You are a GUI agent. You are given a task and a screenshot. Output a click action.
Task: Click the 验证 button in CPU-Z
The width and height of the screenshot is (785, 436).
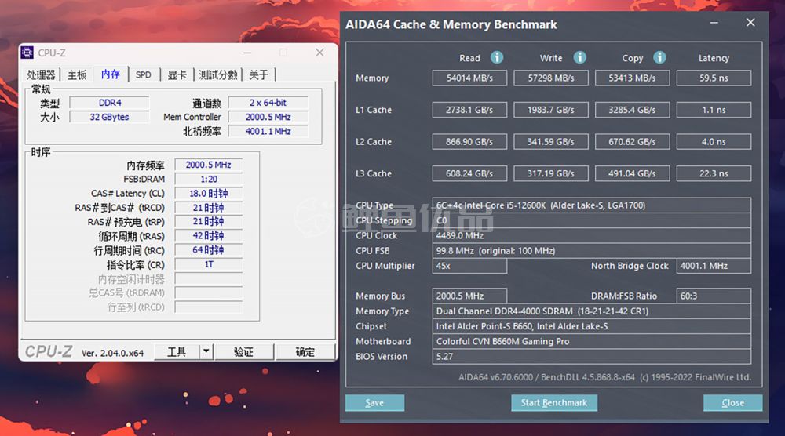click(x=244, y=351)
